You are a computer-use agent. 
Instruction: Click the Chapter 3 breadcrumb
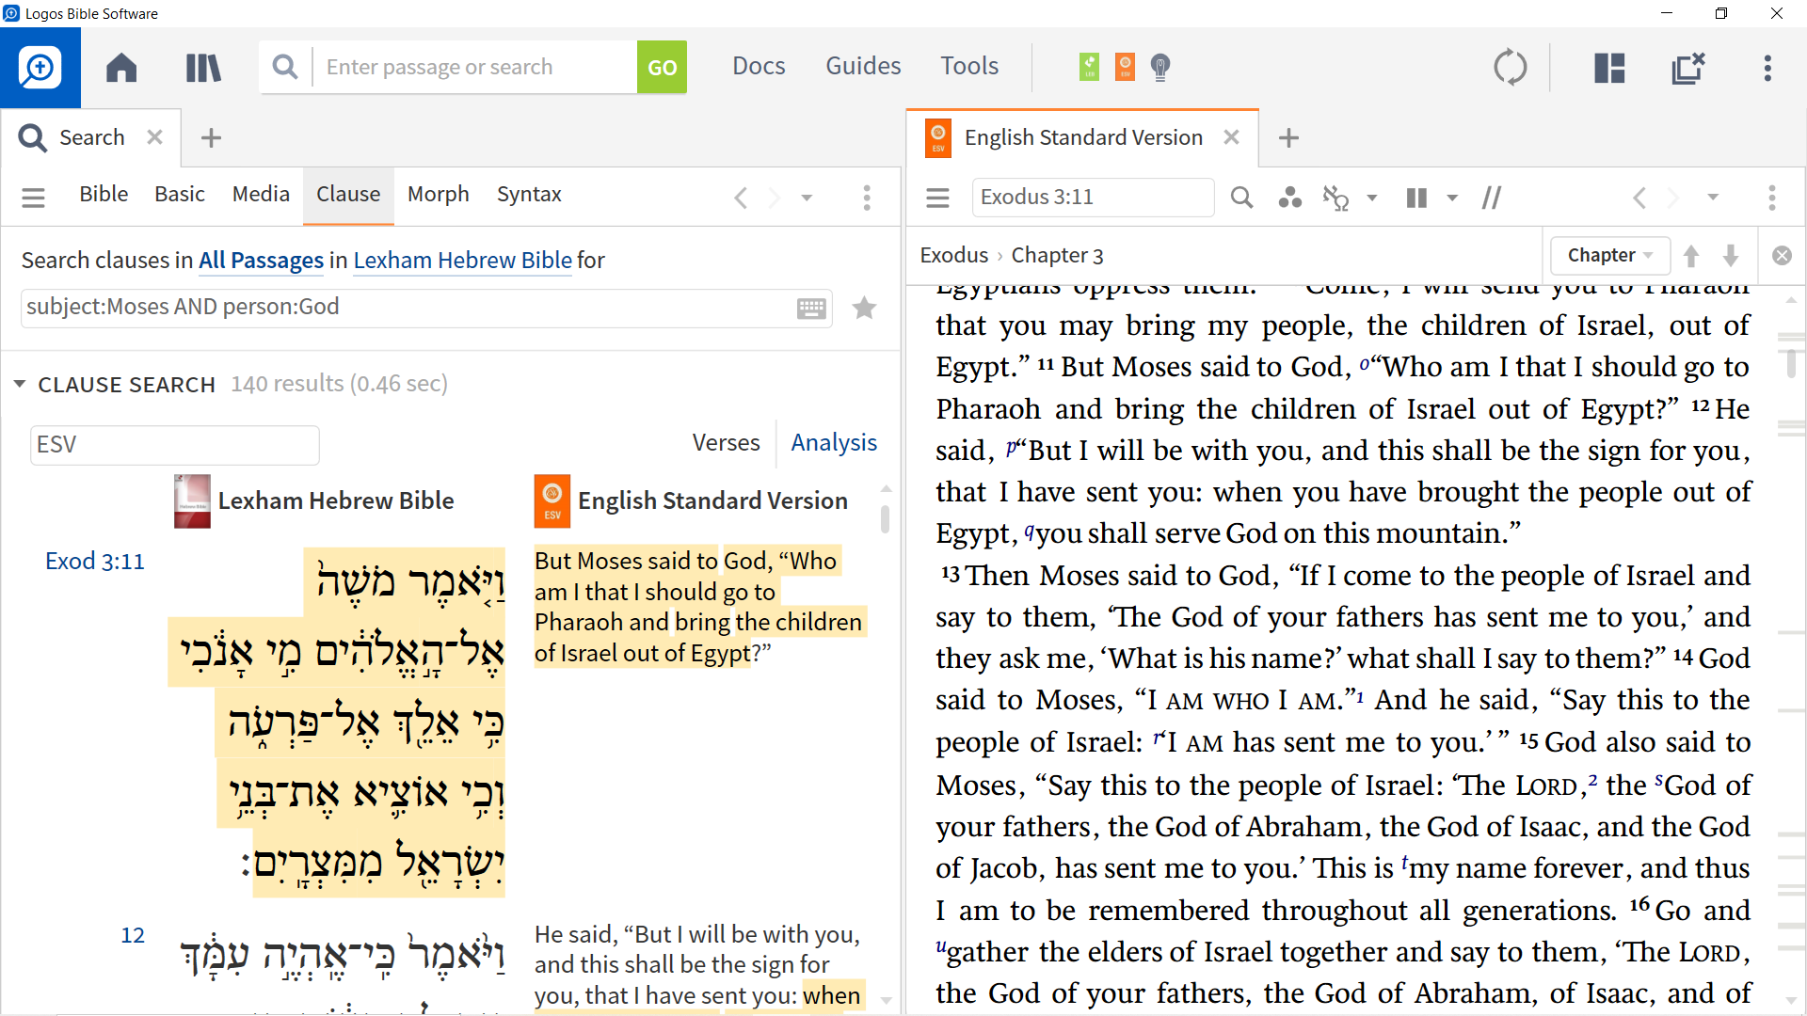pyautogui.click(x=1057, y=255)
